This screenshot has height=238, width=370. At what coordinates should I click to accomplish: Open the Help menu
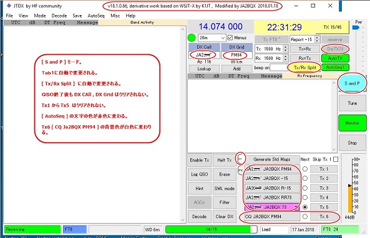pos(130,16)
